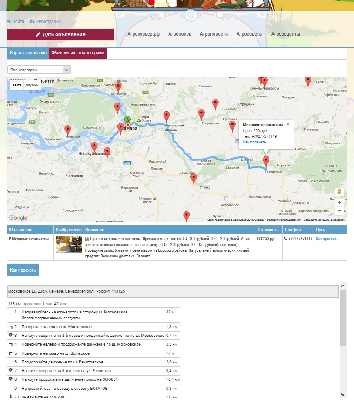The width and height of the screenshot is (354, 406).
Task: Click the red marker near Кинельский
Action: 167,116
